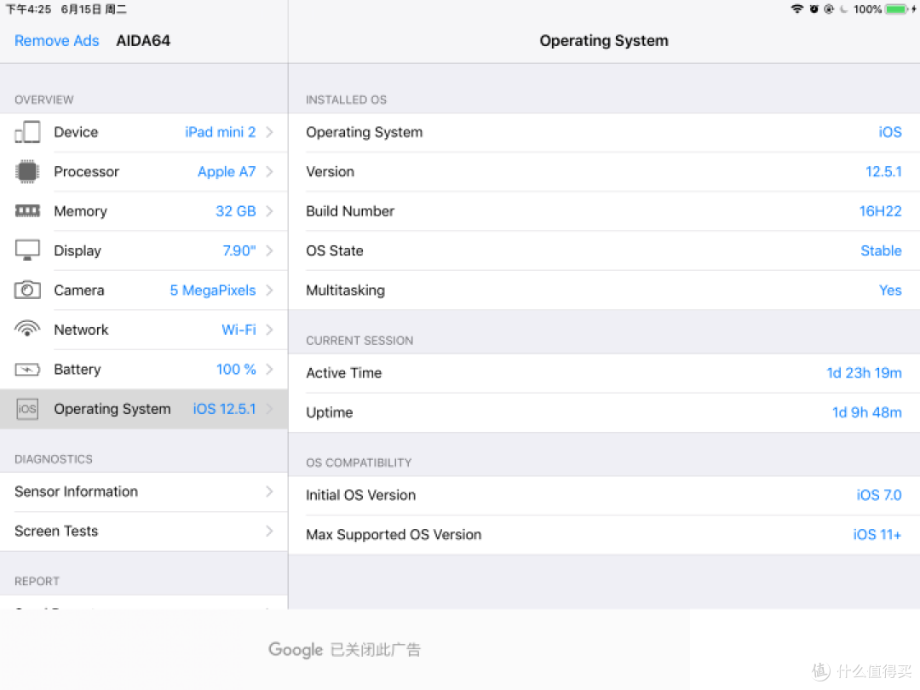Select the Processor menu row label
Viewport: 920px width, 690px height.
(86, 171)
